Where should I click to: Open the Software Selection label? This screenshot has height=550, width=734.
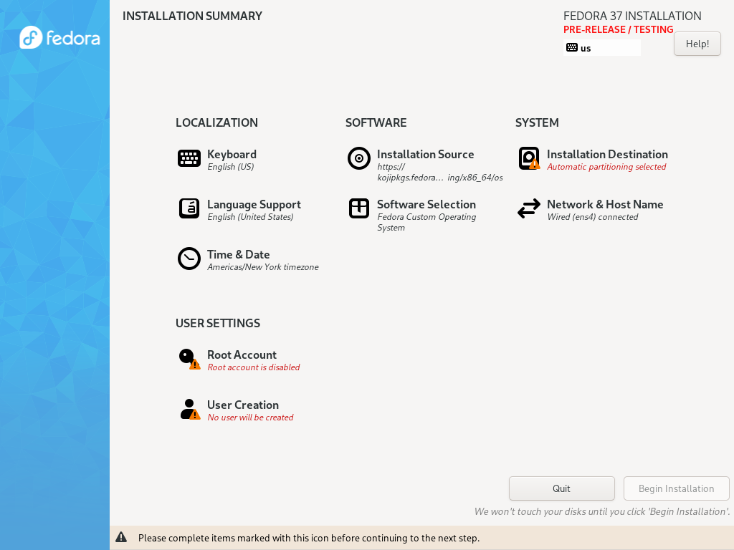click(426, 204)
